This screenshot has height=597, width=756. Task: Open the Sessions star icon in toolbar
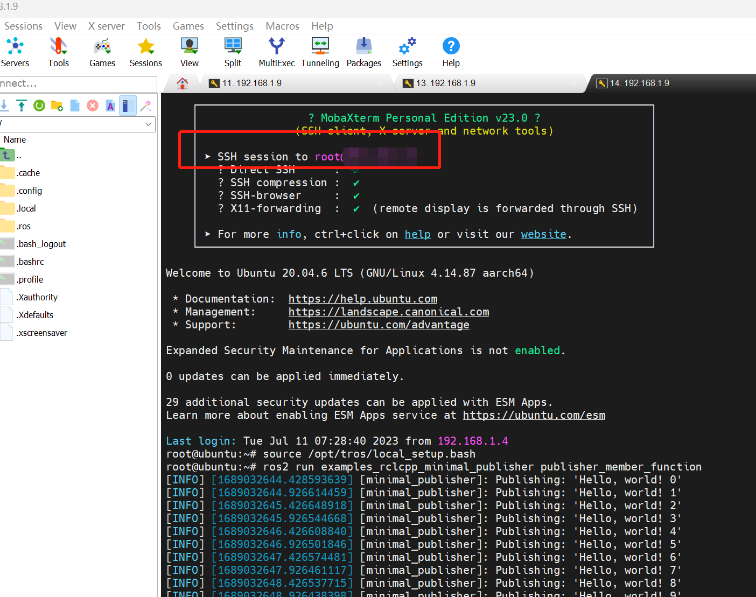point(146,52)
